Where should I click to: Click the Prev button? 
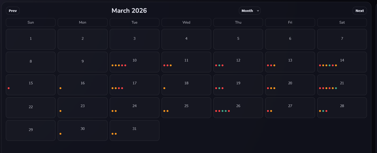(x=12, y=11)
